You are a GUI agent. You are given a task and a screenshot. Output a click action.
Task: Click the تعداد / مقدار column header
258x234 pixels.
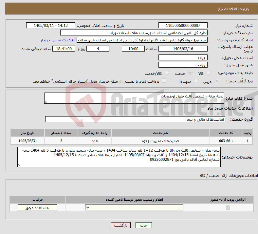[61, 133]
